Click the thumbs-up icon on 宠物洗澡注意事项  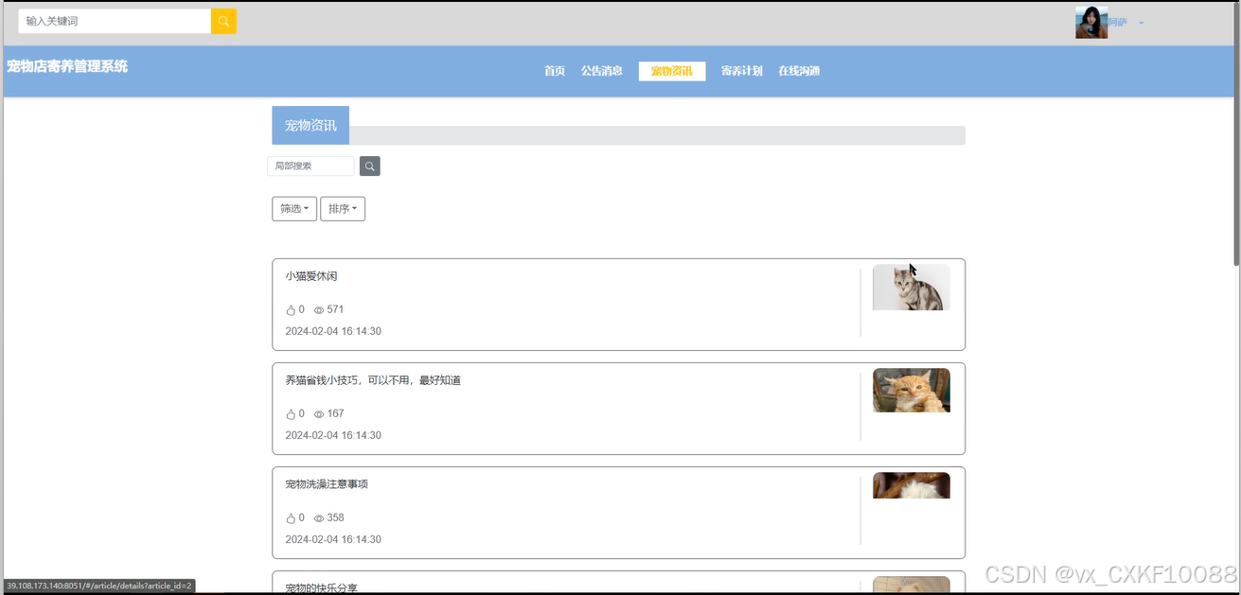click(292, 518)
